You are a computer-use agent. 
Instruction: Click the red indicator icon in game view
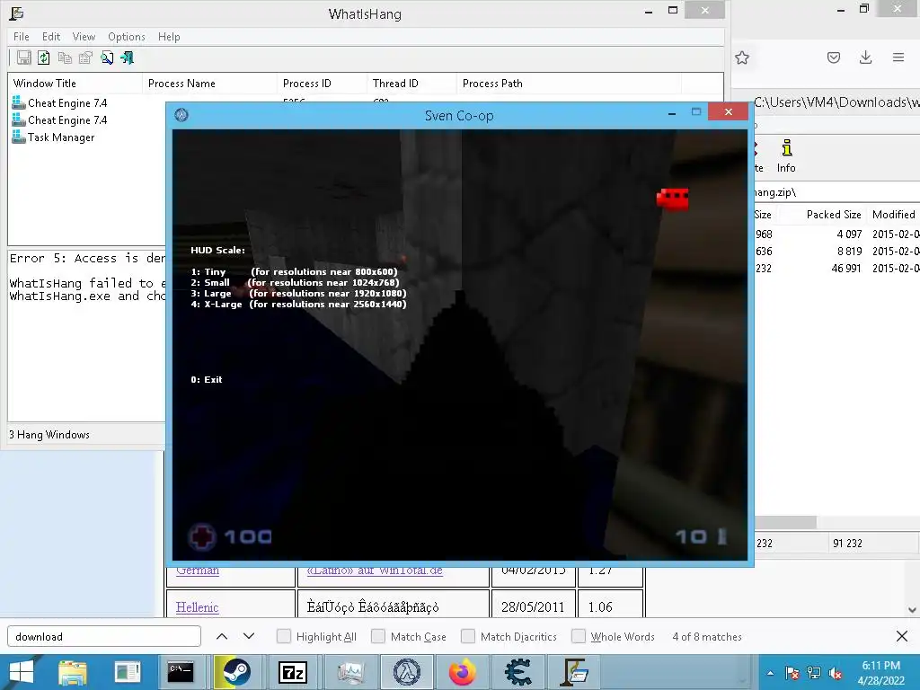coord(672,199)
